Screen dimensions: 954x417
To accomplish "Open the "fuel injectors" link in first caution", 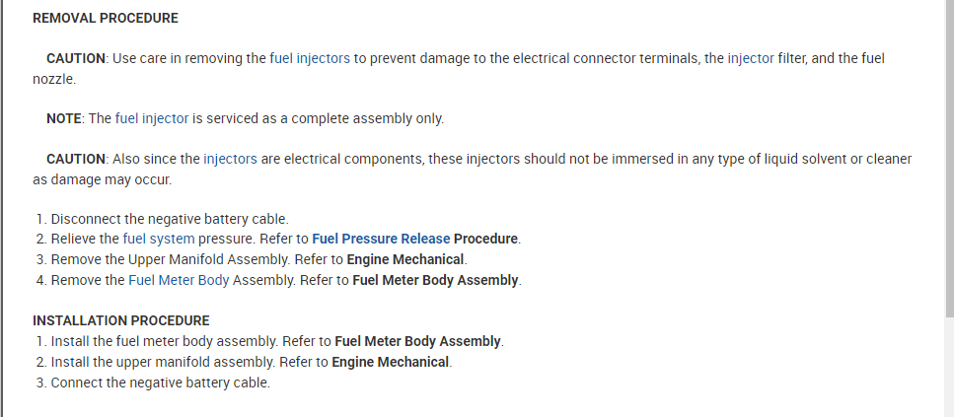I will coord(310,58).
